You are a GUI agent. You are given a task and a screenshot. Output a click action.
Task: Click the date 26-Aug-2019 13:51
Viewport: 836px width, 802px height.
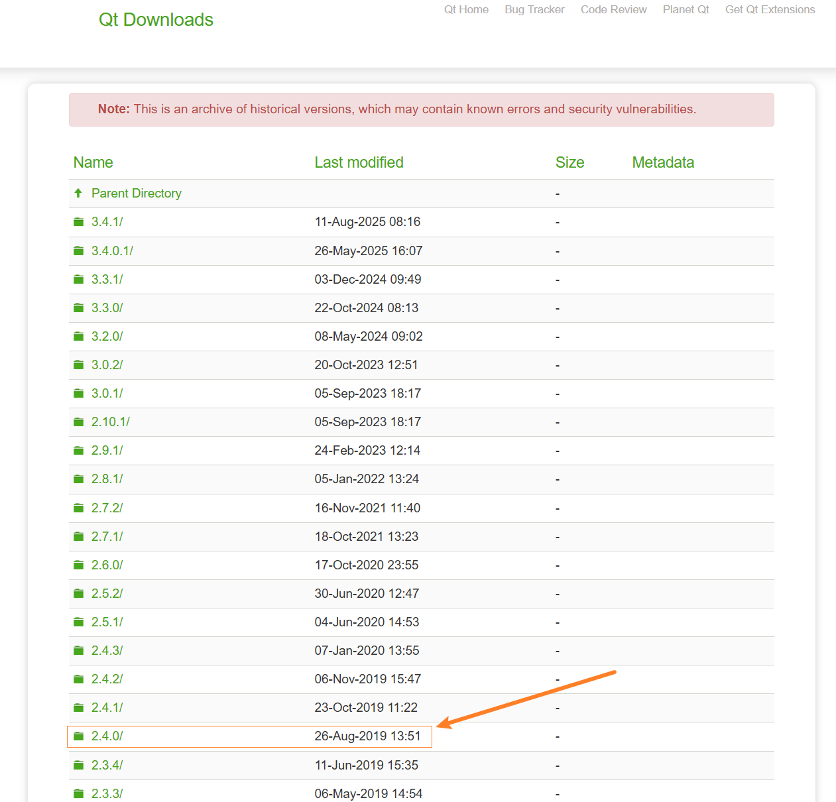367,736
